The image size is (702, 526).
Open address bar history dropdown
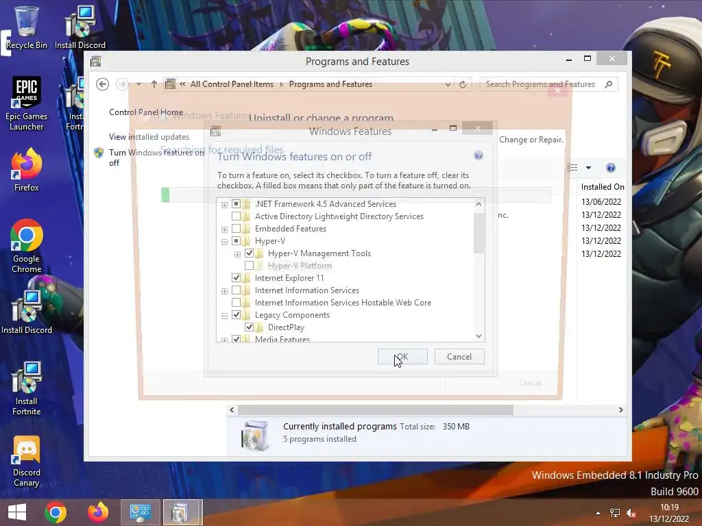pyautogui.click(x=448, y=84)
